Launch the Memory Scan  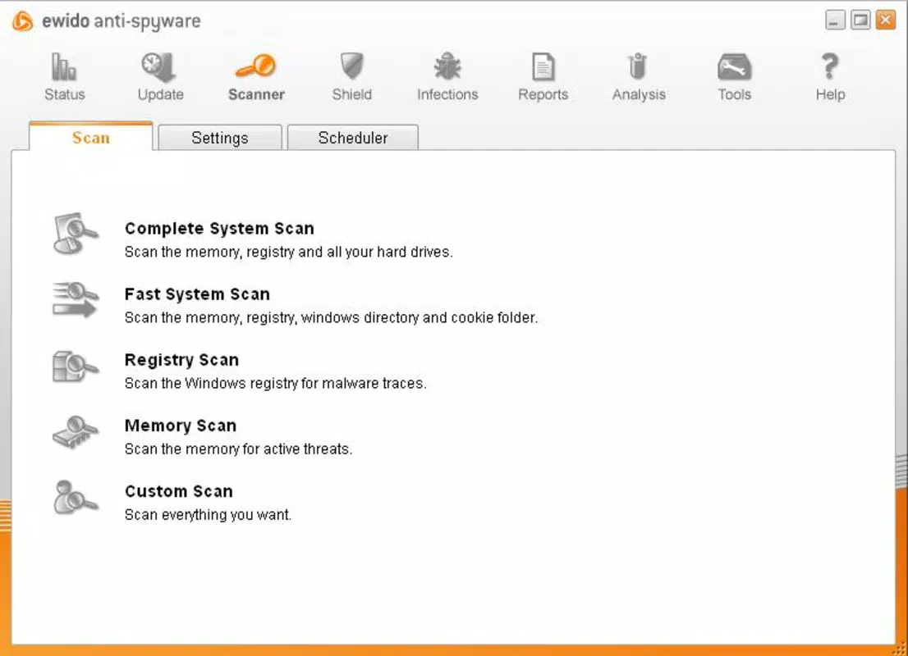click(181, 426)
